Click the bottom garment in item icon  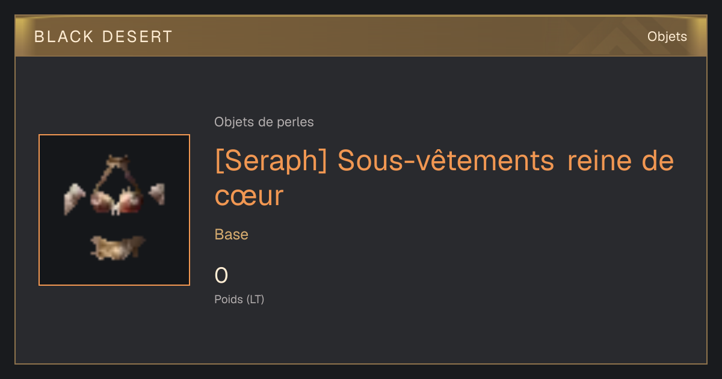click(117, 247)
